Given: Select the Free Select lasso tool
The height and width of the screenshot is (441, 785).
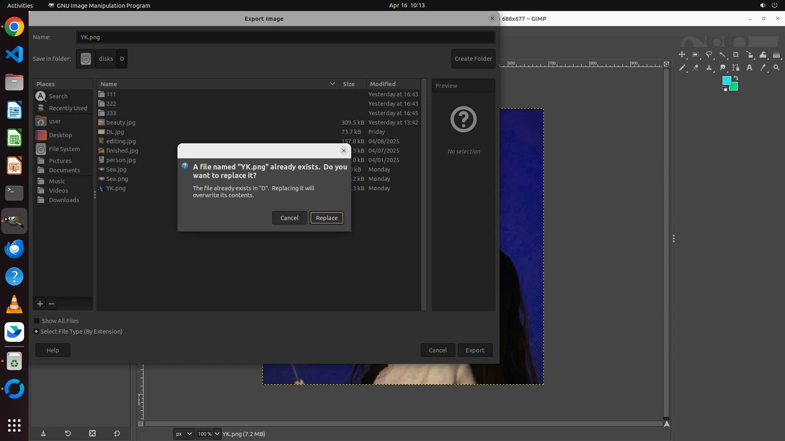Looking at the screenshot, I should [x=709, y=55].
